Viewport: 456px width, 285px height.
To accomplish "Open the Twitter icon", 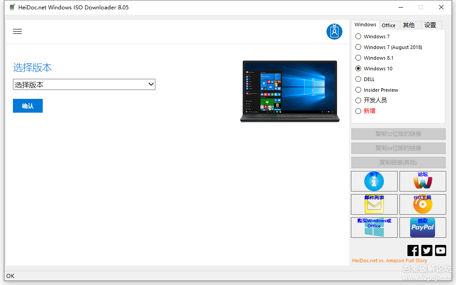I will 427,250.
